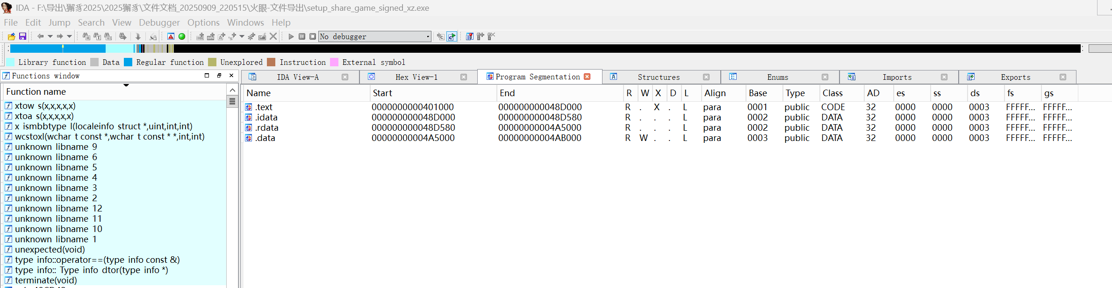
Task: Click the Functions window scrollbar up arrow
Action: (232, 90)
